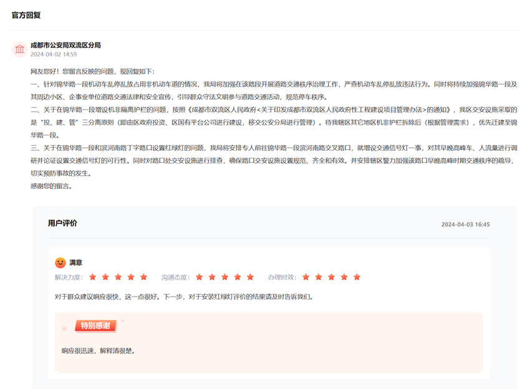Image resolution: width=530 pixels, height=389 pixels.
Task: Click the 特别感谢 red badge
Action: tap(95, 325)
